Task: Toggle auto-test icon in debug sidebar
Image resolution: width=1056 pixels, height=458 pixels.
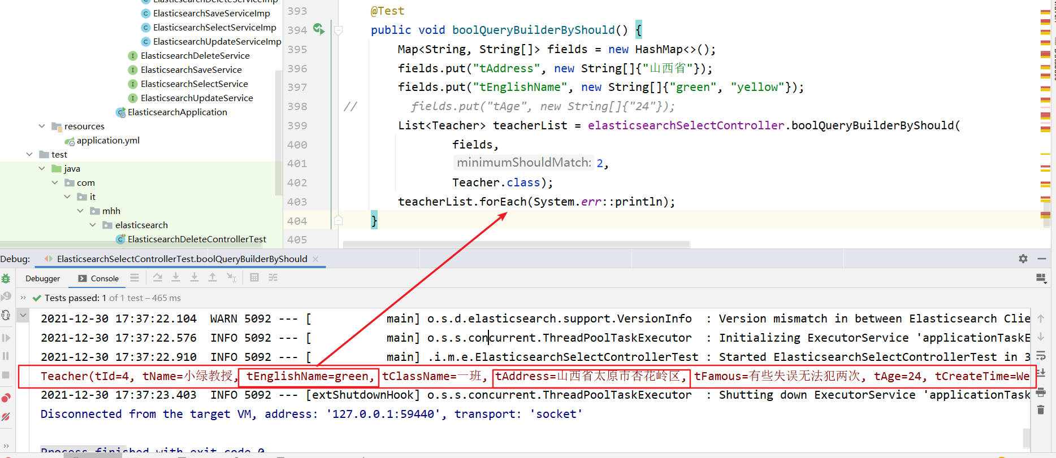Action: [6, 315]
